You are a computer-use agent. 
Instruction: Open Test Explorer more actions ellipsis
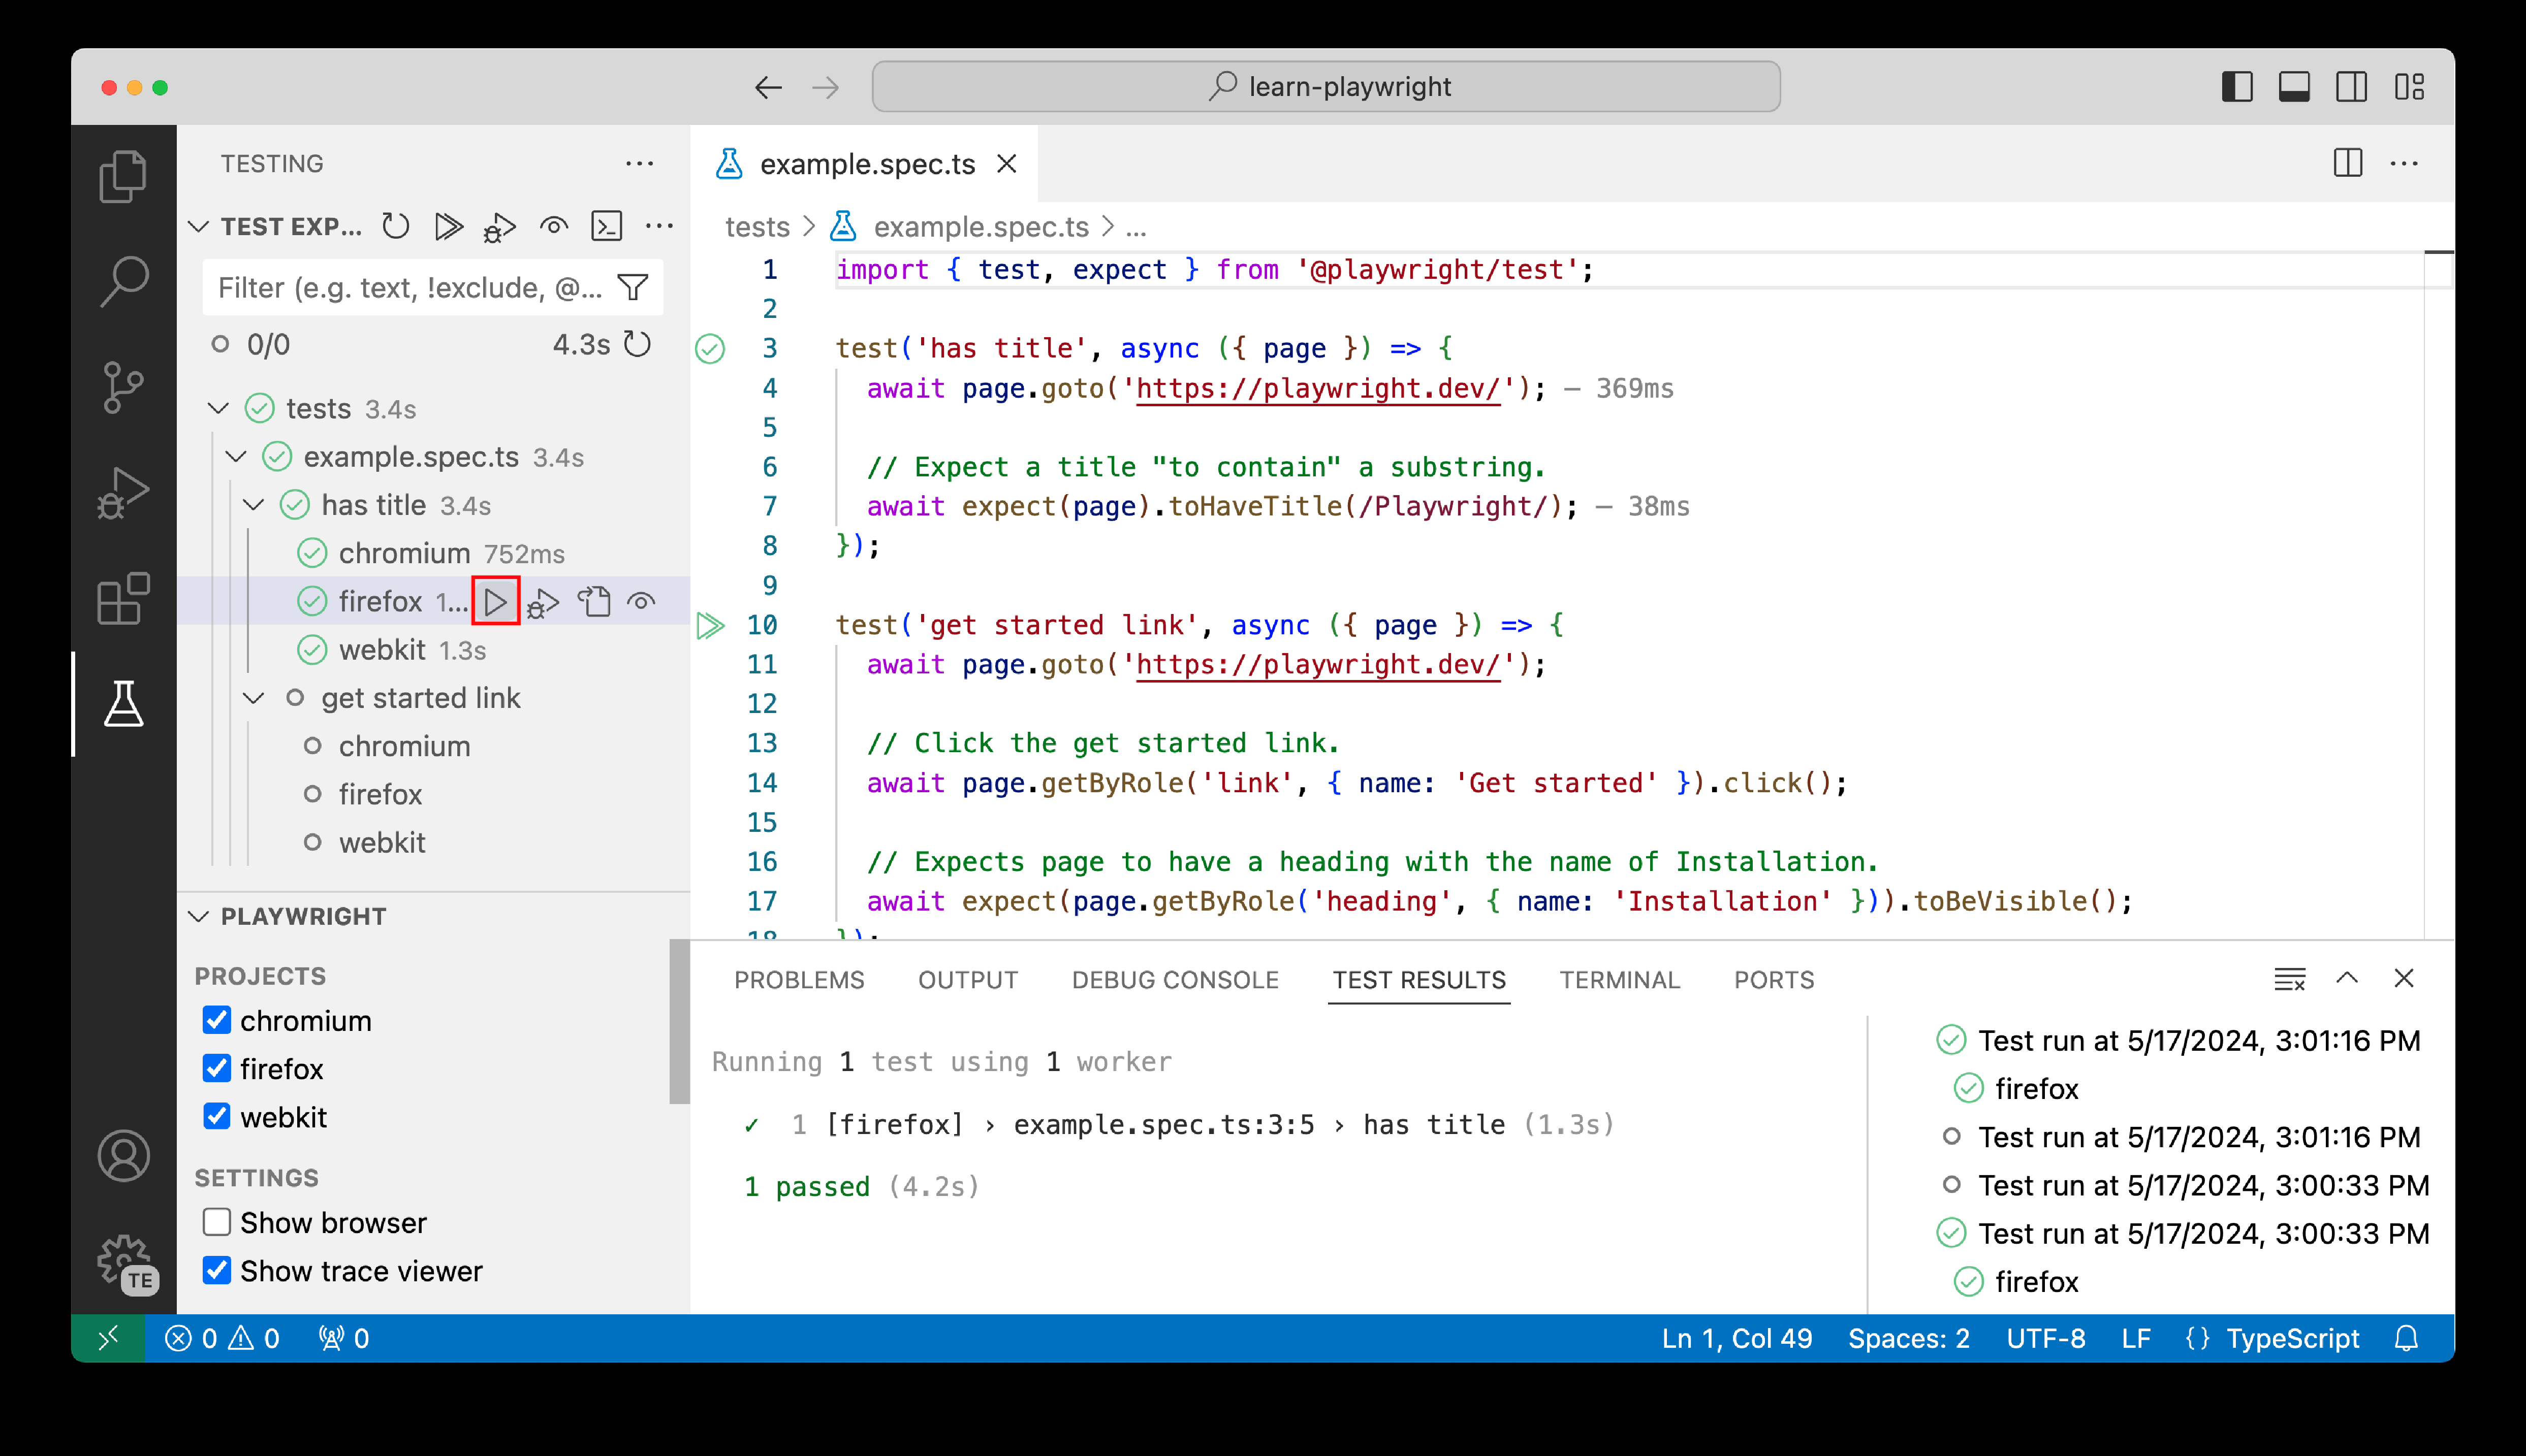tap(659, 227)
